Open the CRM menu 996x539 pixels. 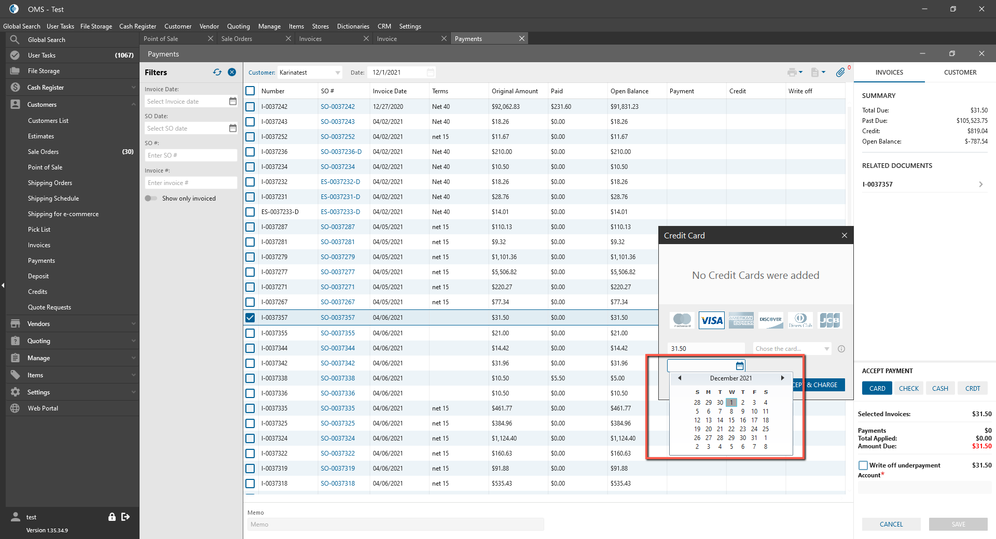[384, 26]
